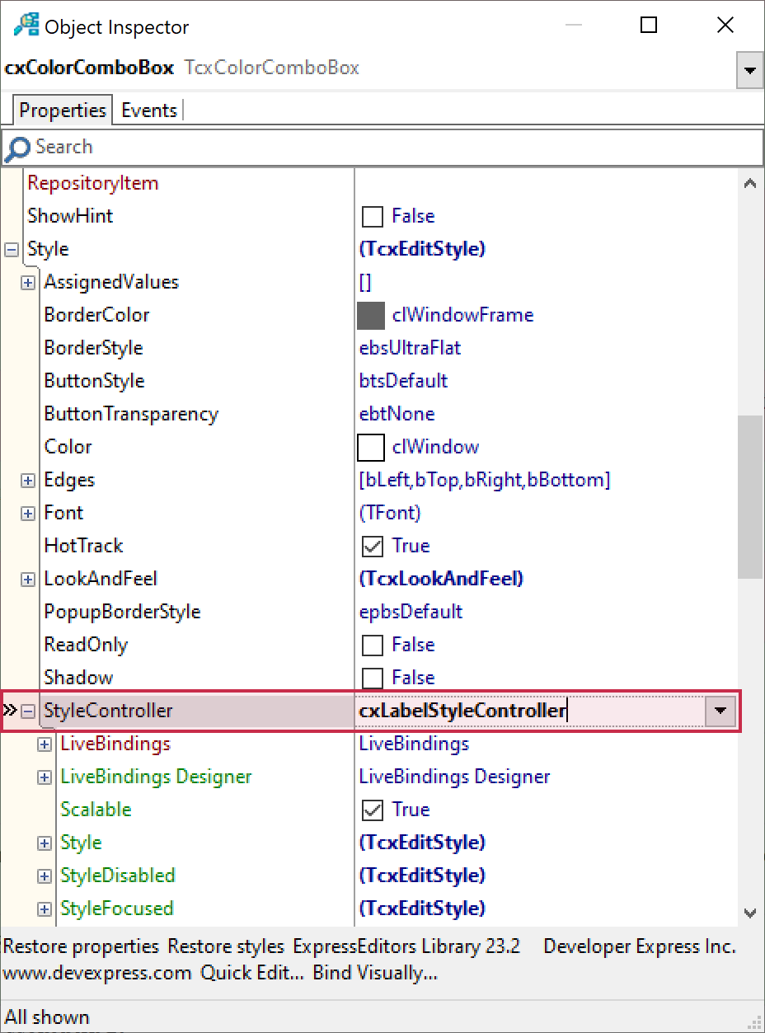Image resolution: width=765 pixels, height=1033 pixels.
Task: Click the All shown status text
Action: click(47, 1017)
